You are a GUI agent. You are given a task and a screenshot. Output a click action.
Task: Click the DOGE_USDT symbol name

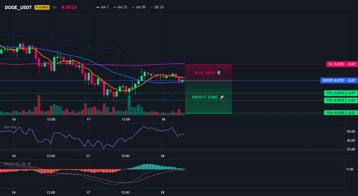18,7
